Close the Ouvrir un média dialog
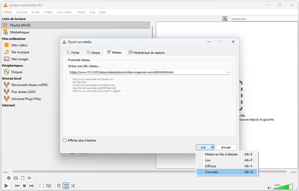Viewport: 299px width, 191px height. (x=233, y=42)
